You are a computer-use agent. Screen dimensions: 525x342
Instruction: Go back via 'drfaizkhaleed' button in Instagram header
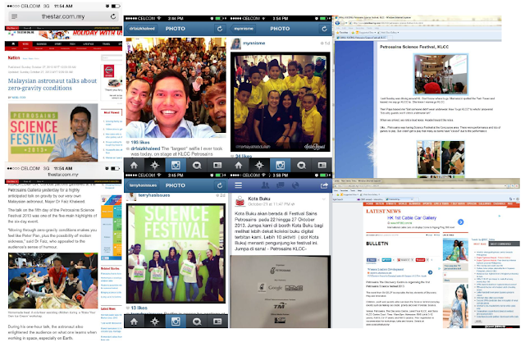[142, 29]
